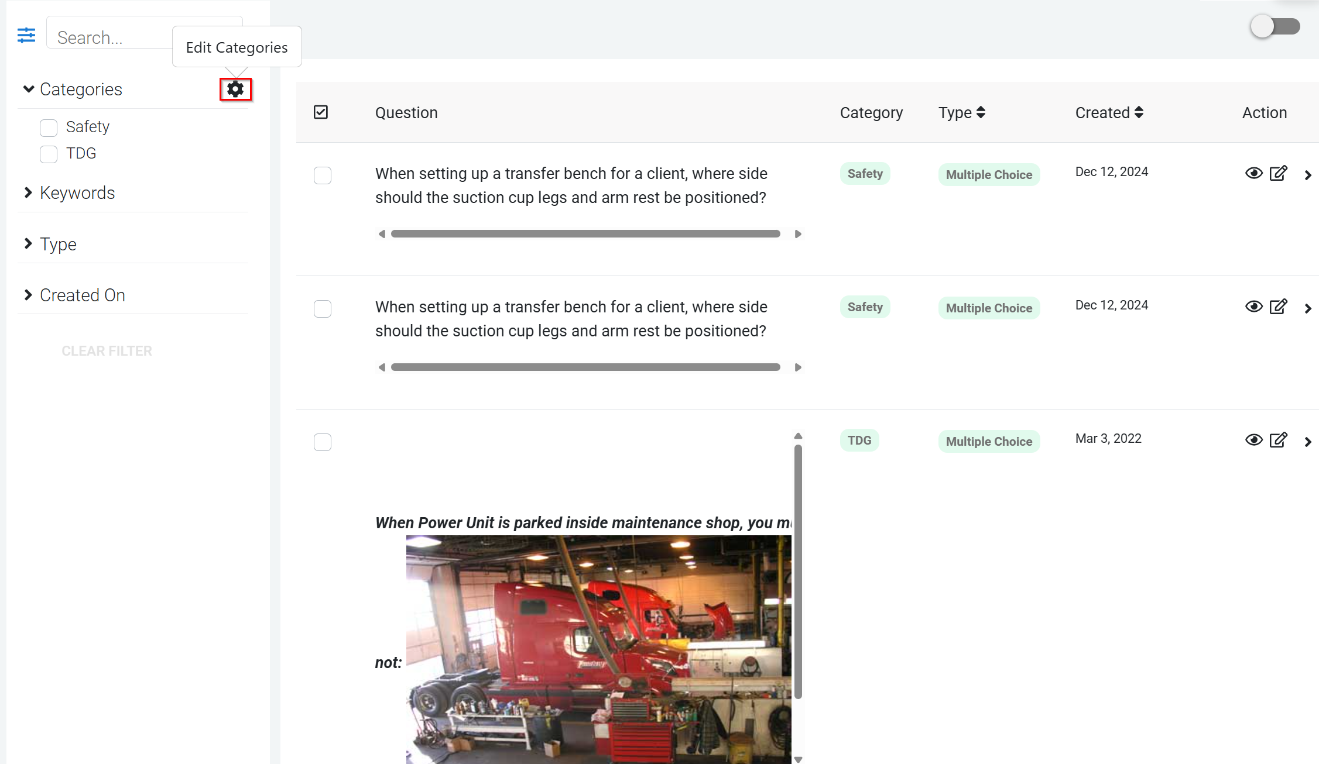Expand the Type filter section
Image resolution: width=1319 pixels, height=764 pixels.
click(x=28, y=243)
